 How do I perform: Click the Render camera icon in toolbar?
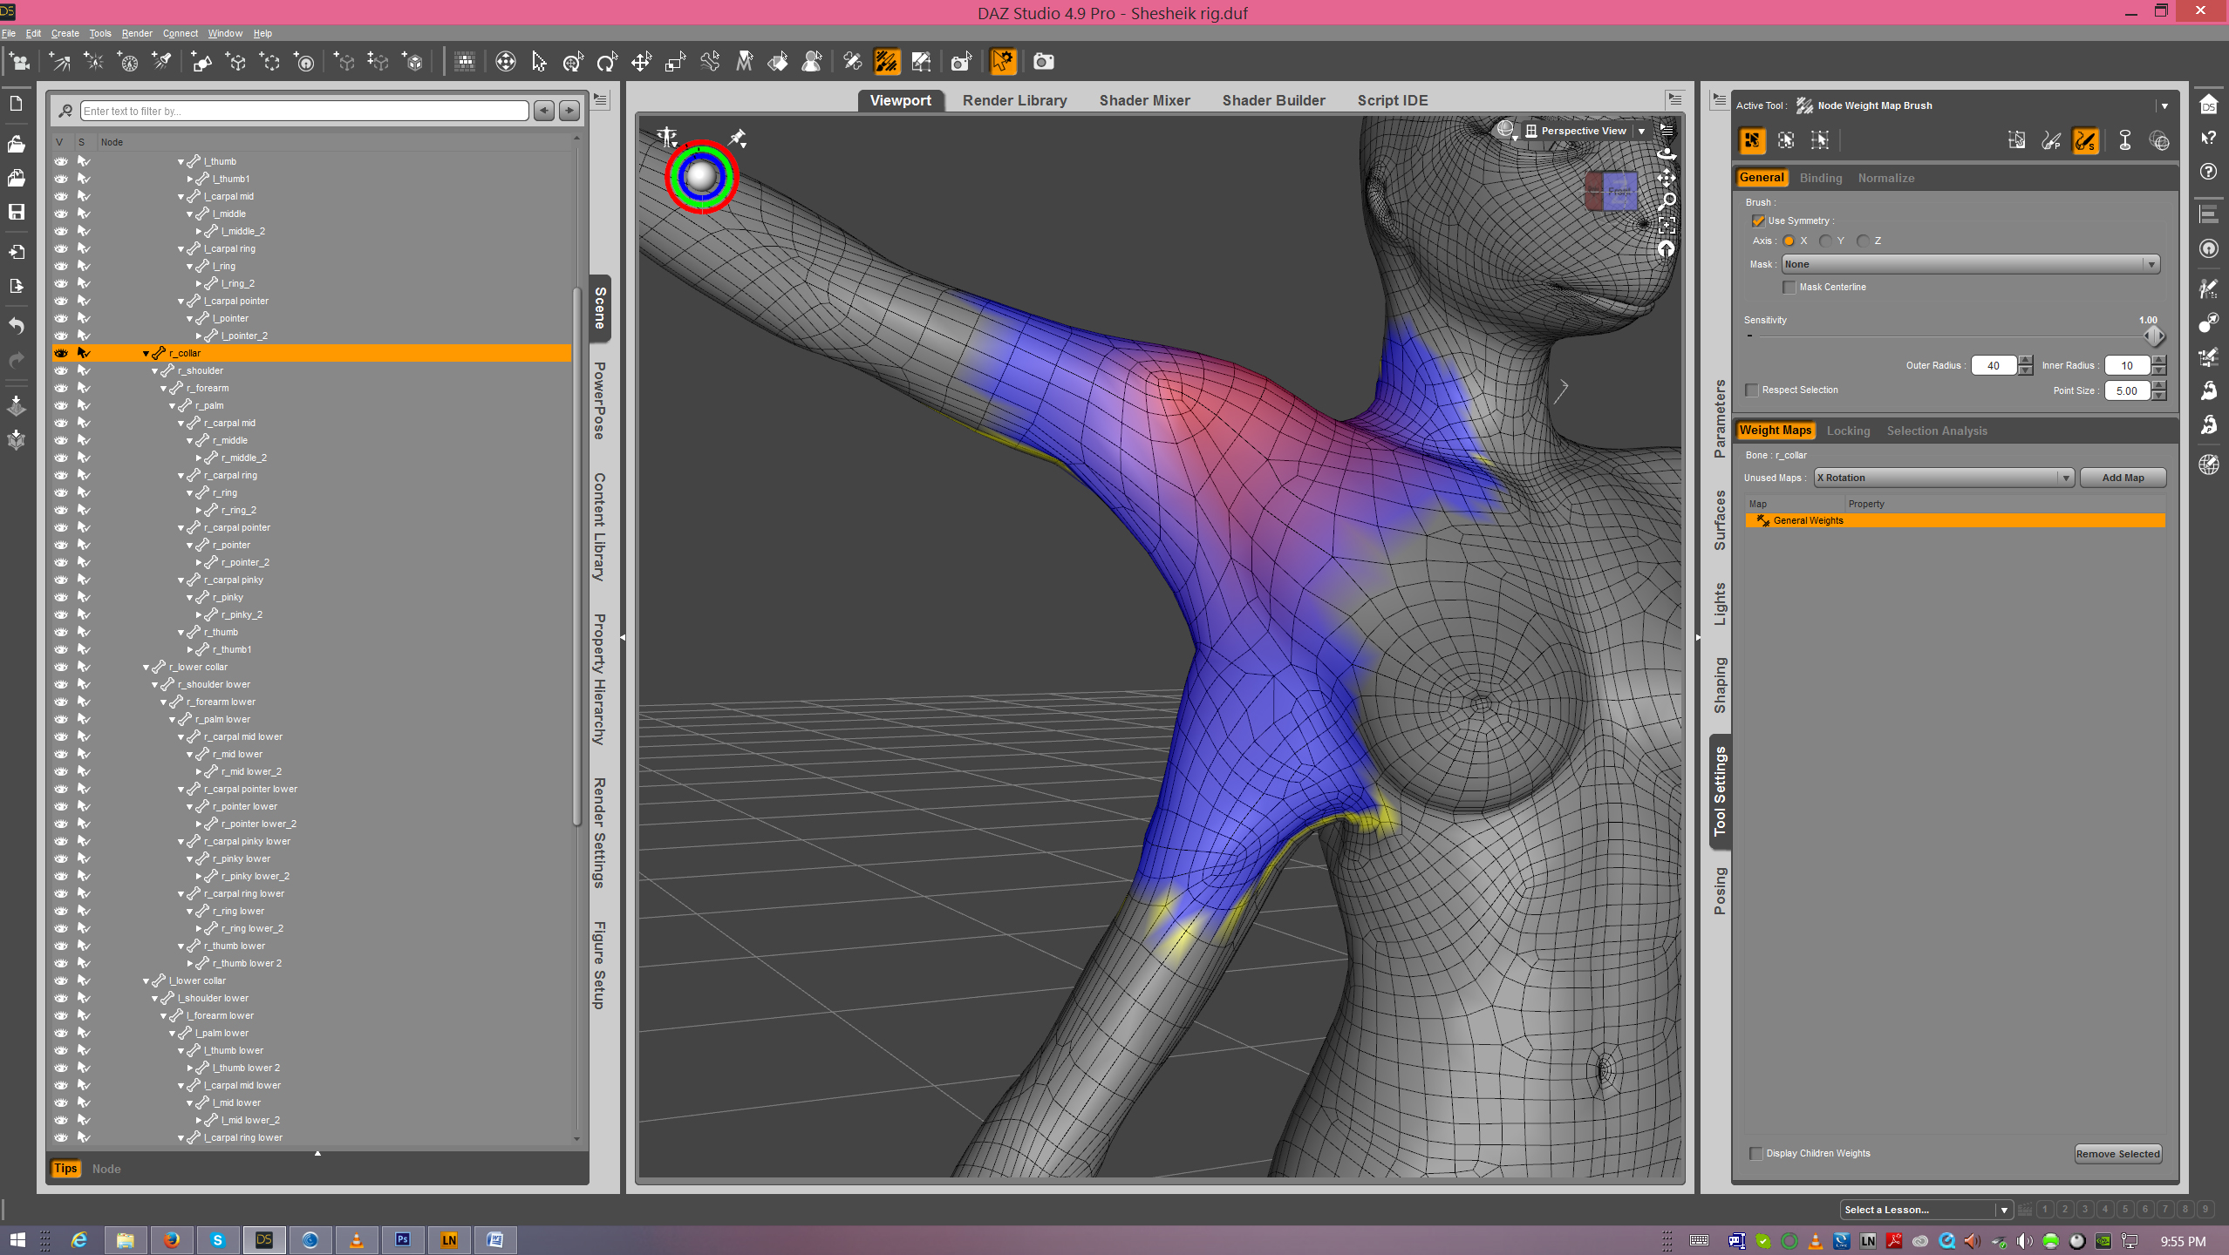(1043, 62)
